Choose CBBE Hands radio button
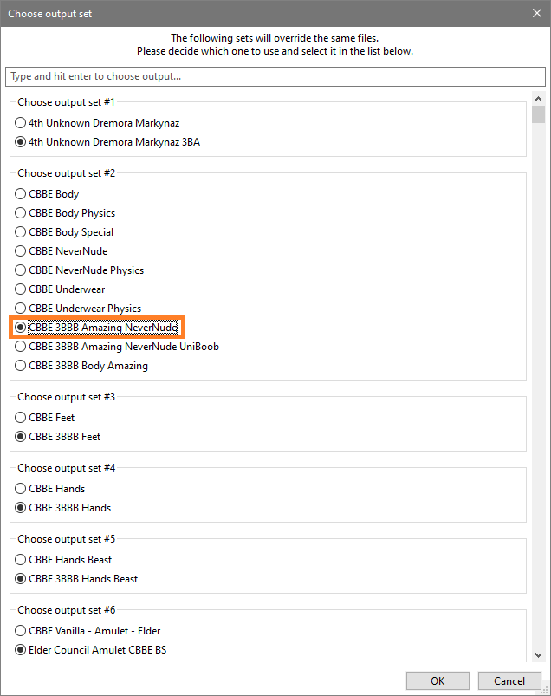Viewport: 551px width, 696px height. click(50, 489)
